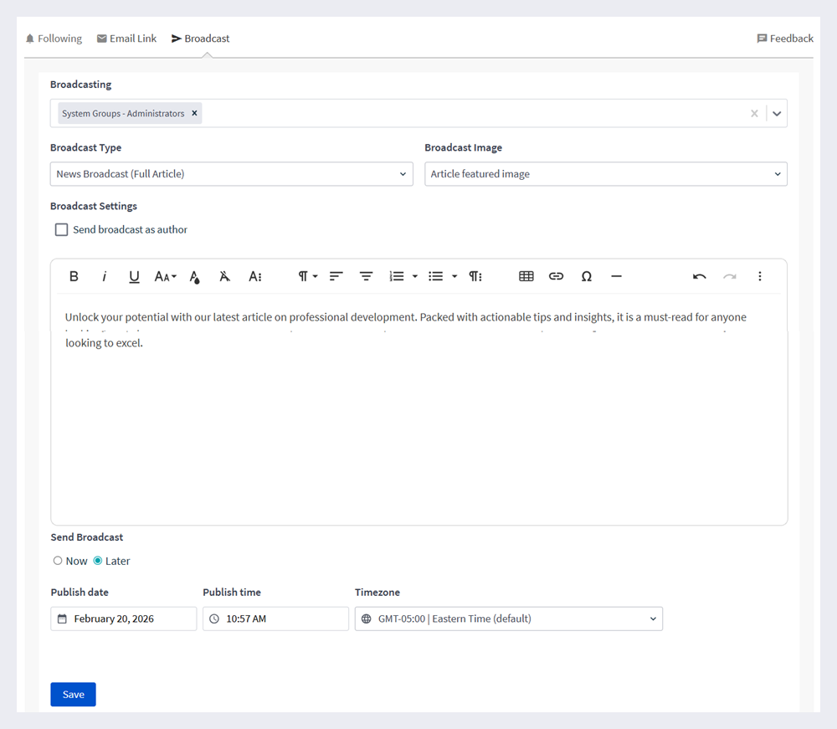Redo the editor change
The image size is (837, 729).
[729, 276]
